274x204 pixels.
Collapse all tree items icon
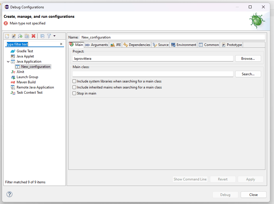tap(42, 36)
